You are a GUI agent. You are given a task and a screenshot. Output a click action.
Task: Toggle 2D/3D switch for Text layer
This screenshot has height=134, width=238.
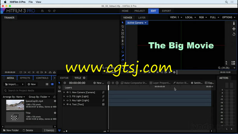pos(103,105)
